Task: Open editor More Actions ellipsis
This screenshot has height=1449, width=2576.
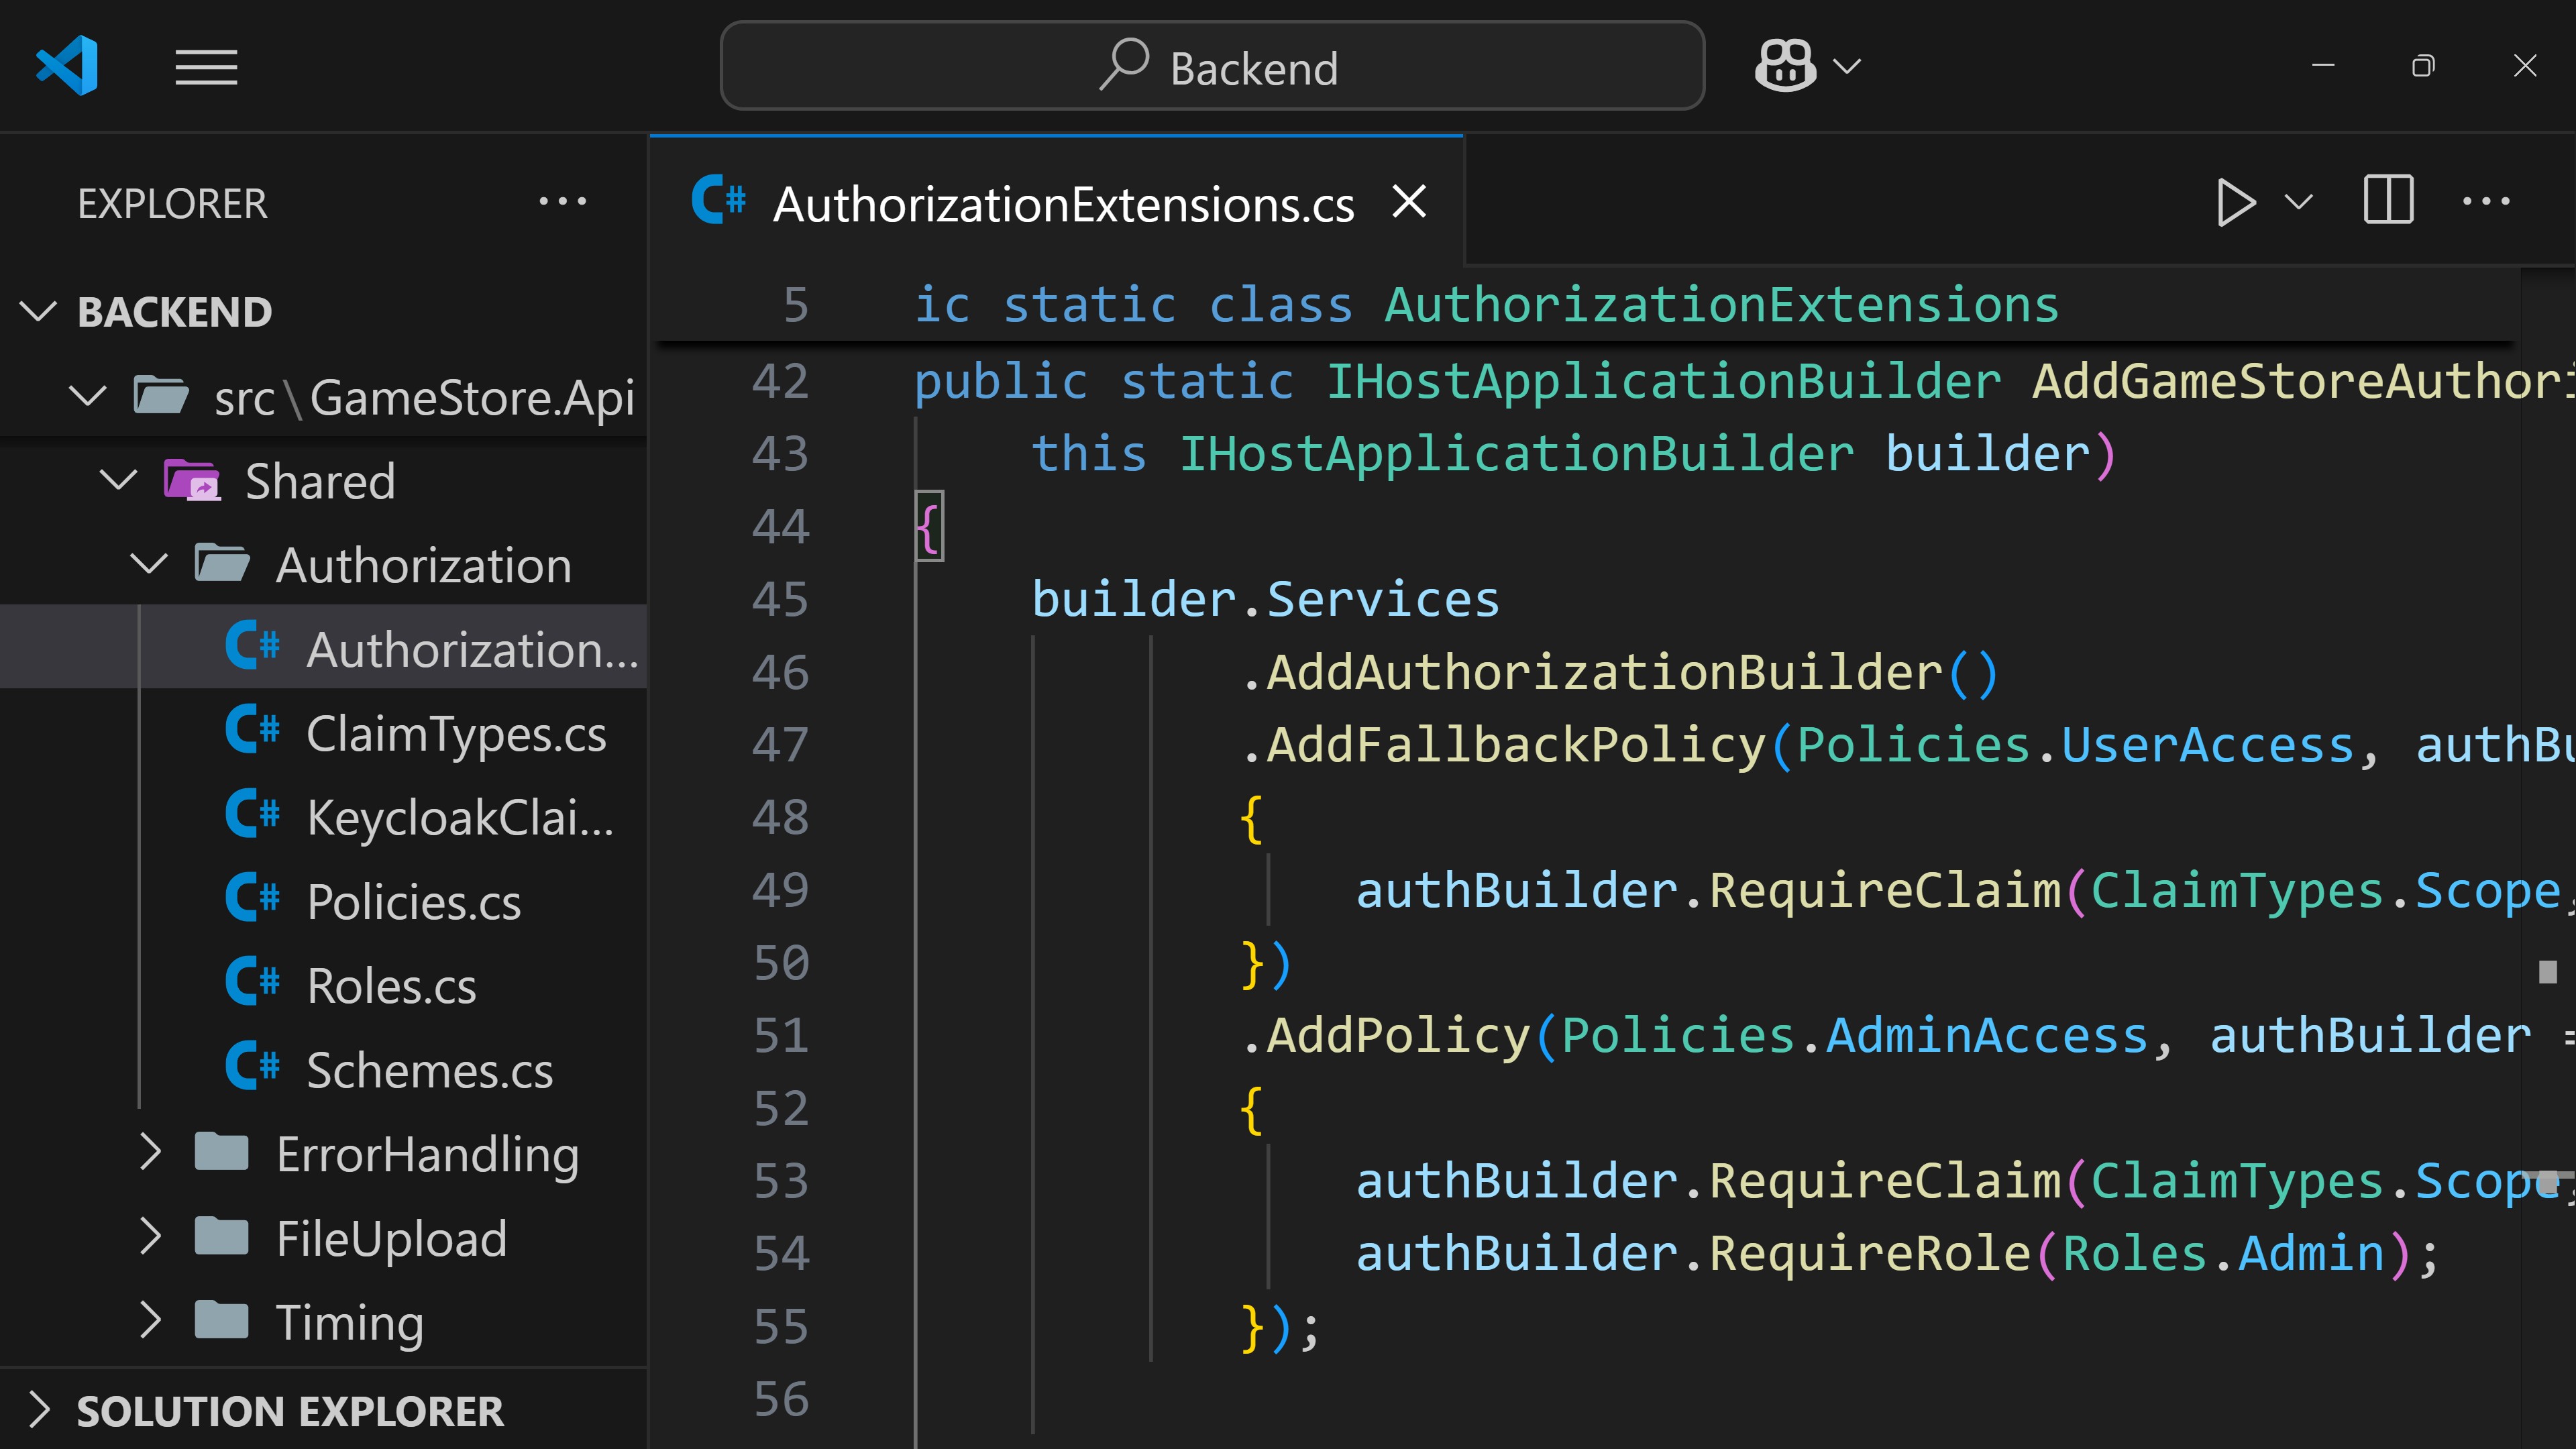Action: pyautogui.click(x=2486, y=201)
